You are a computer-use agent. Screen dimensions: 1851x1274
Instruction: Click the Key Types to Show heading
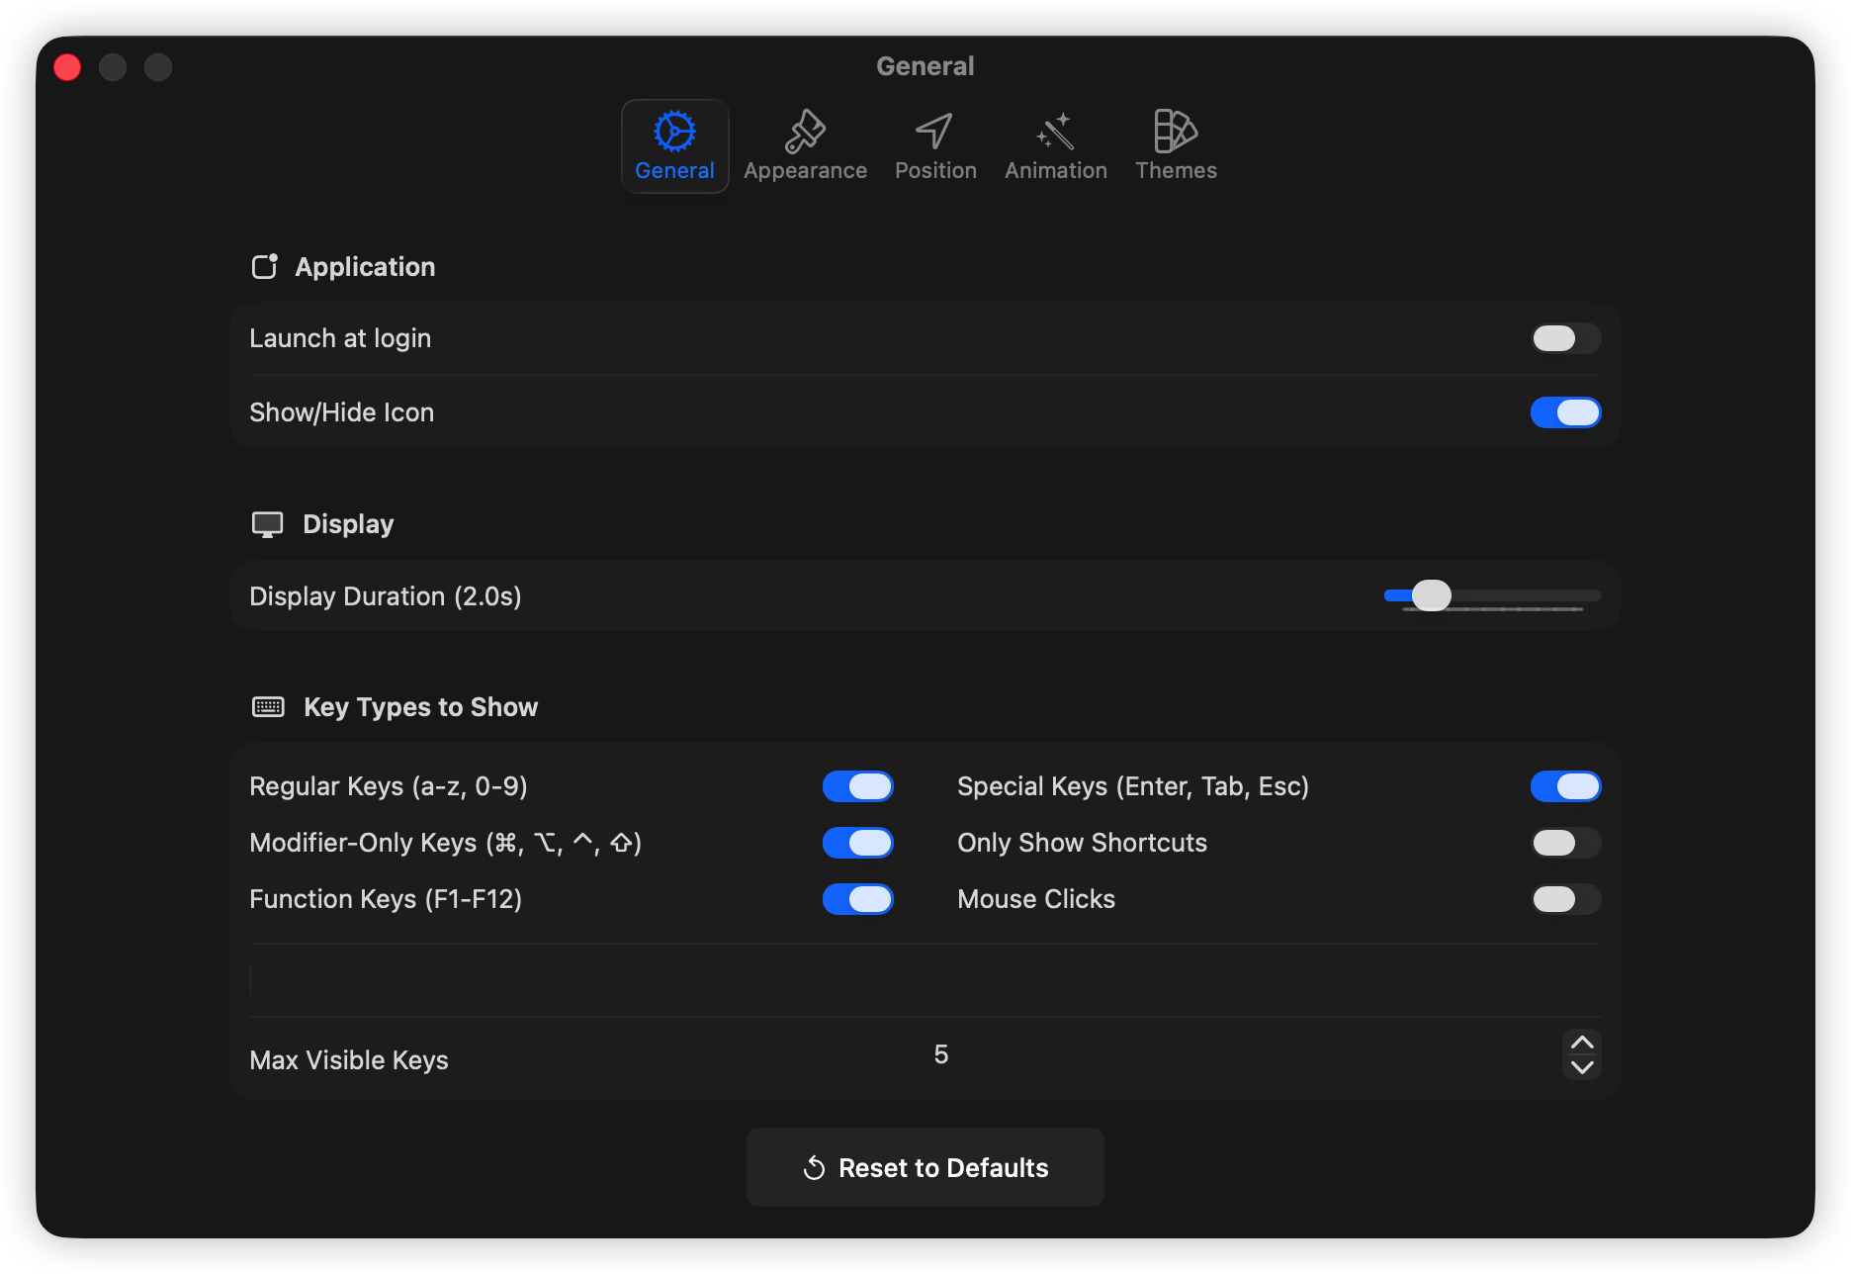420,707
